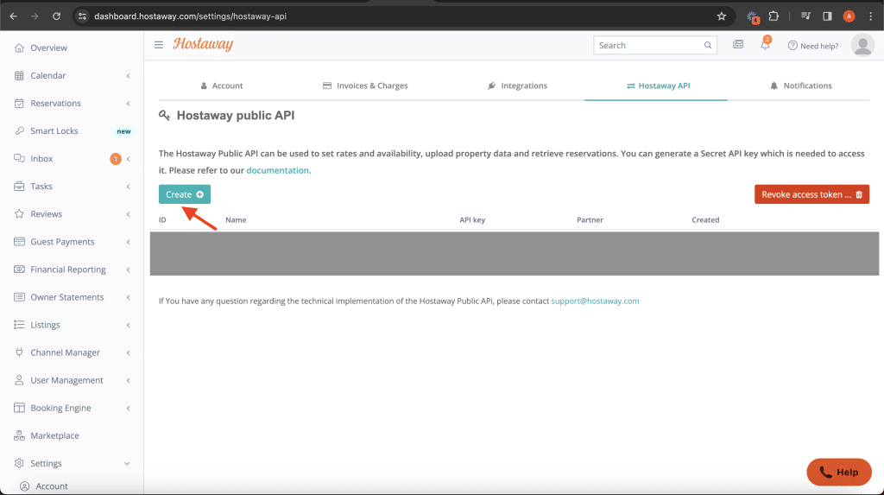The height and width of the screenshot is (495, 884).
Task: Expand the Calendar submenu chevron
Action: point(128,76)
